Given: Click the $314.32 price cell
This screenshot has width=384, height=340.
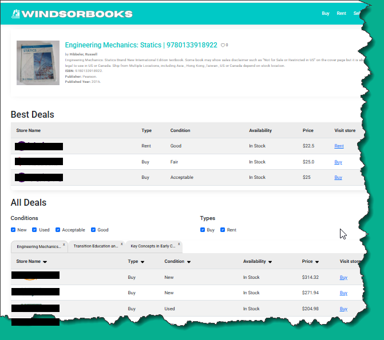Looking at the screenshot, I should click(310, 277).
